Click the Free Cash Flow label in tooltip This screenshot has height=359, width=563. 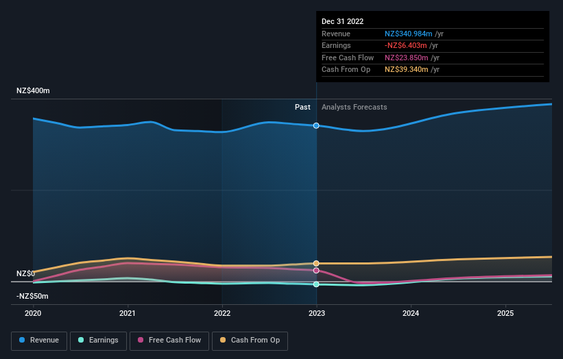pos(348,58)
